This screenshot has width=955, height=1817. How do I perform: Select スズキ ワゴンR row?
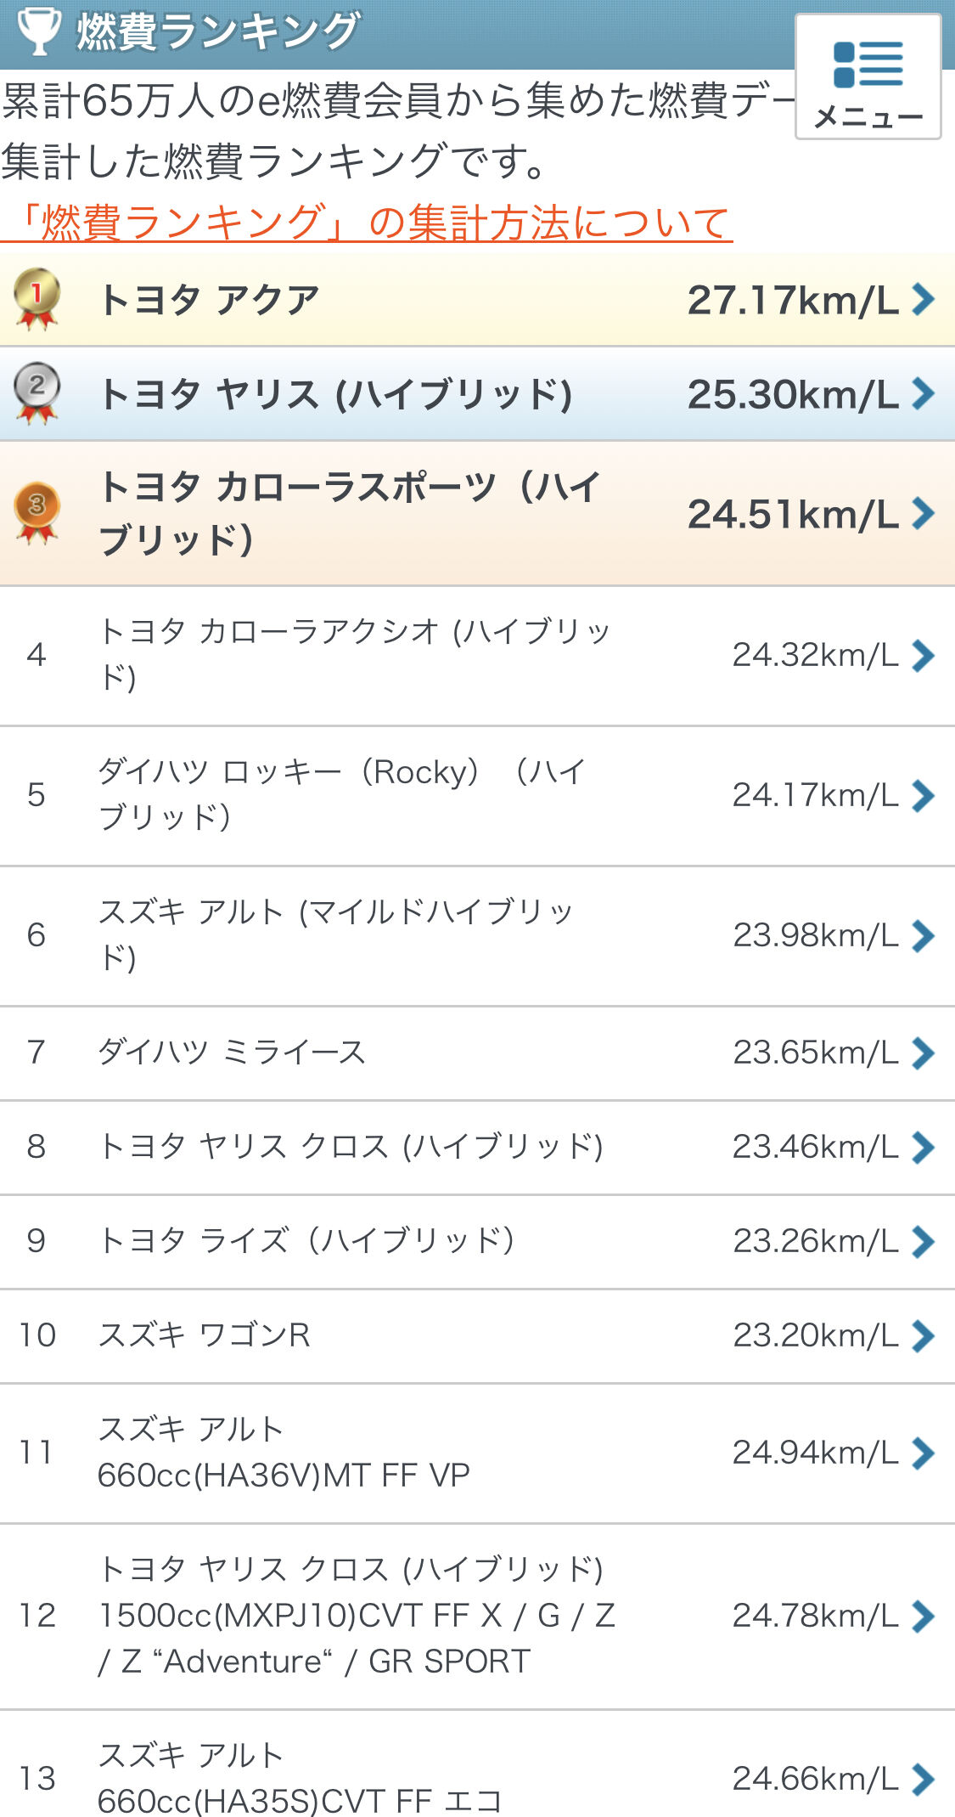click(x=477, y=1336)
